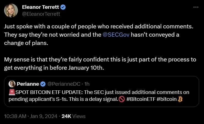Click the red prohibited sign emoji
This screenshot has height=124, width=204.
pyautogui.click(x=122, y=99)
